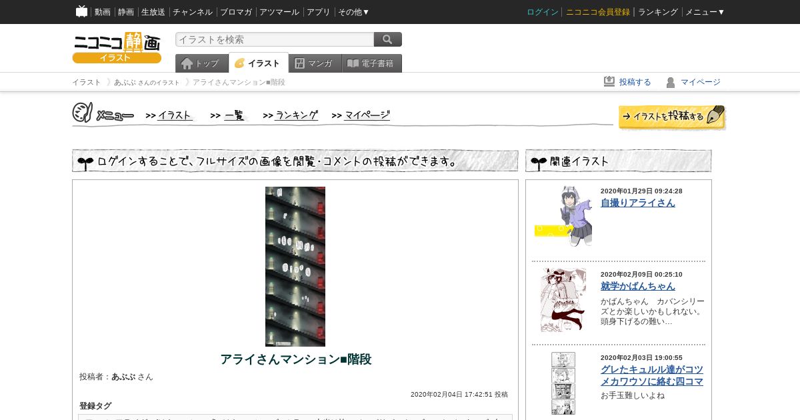Open >>マイページ in handwritten menu

[x=361, y=115]
